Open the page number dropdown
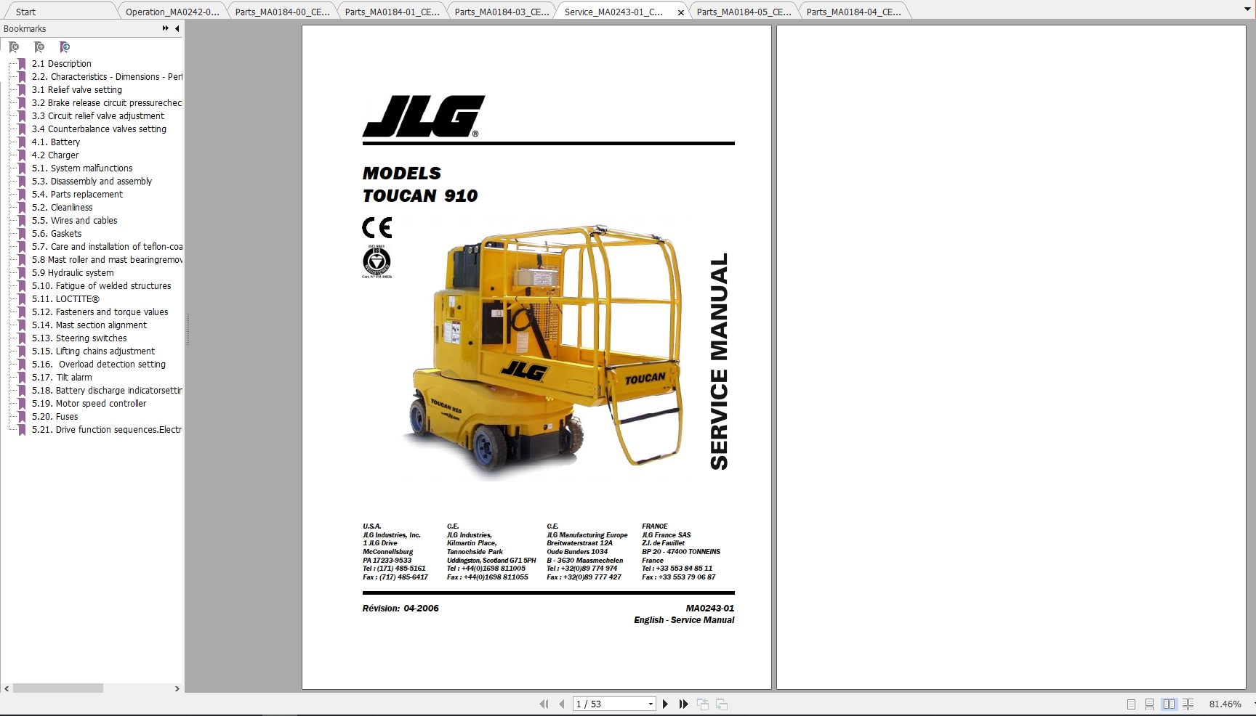This screenshot has height=716, width=1256. (x=651, y=704)
